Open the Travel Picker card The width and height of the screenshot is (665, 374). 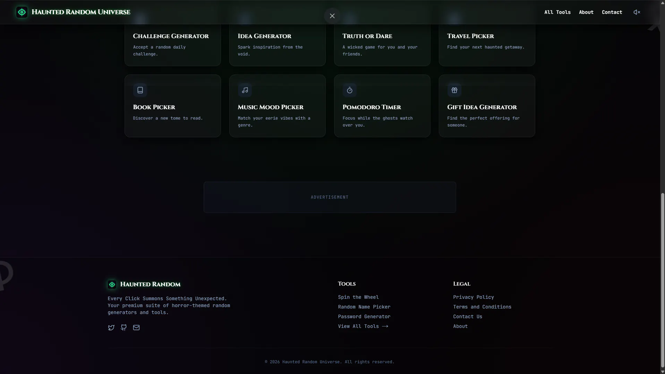[487, 45]
